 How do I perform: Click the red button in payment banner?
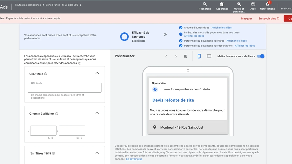point(288,18)
